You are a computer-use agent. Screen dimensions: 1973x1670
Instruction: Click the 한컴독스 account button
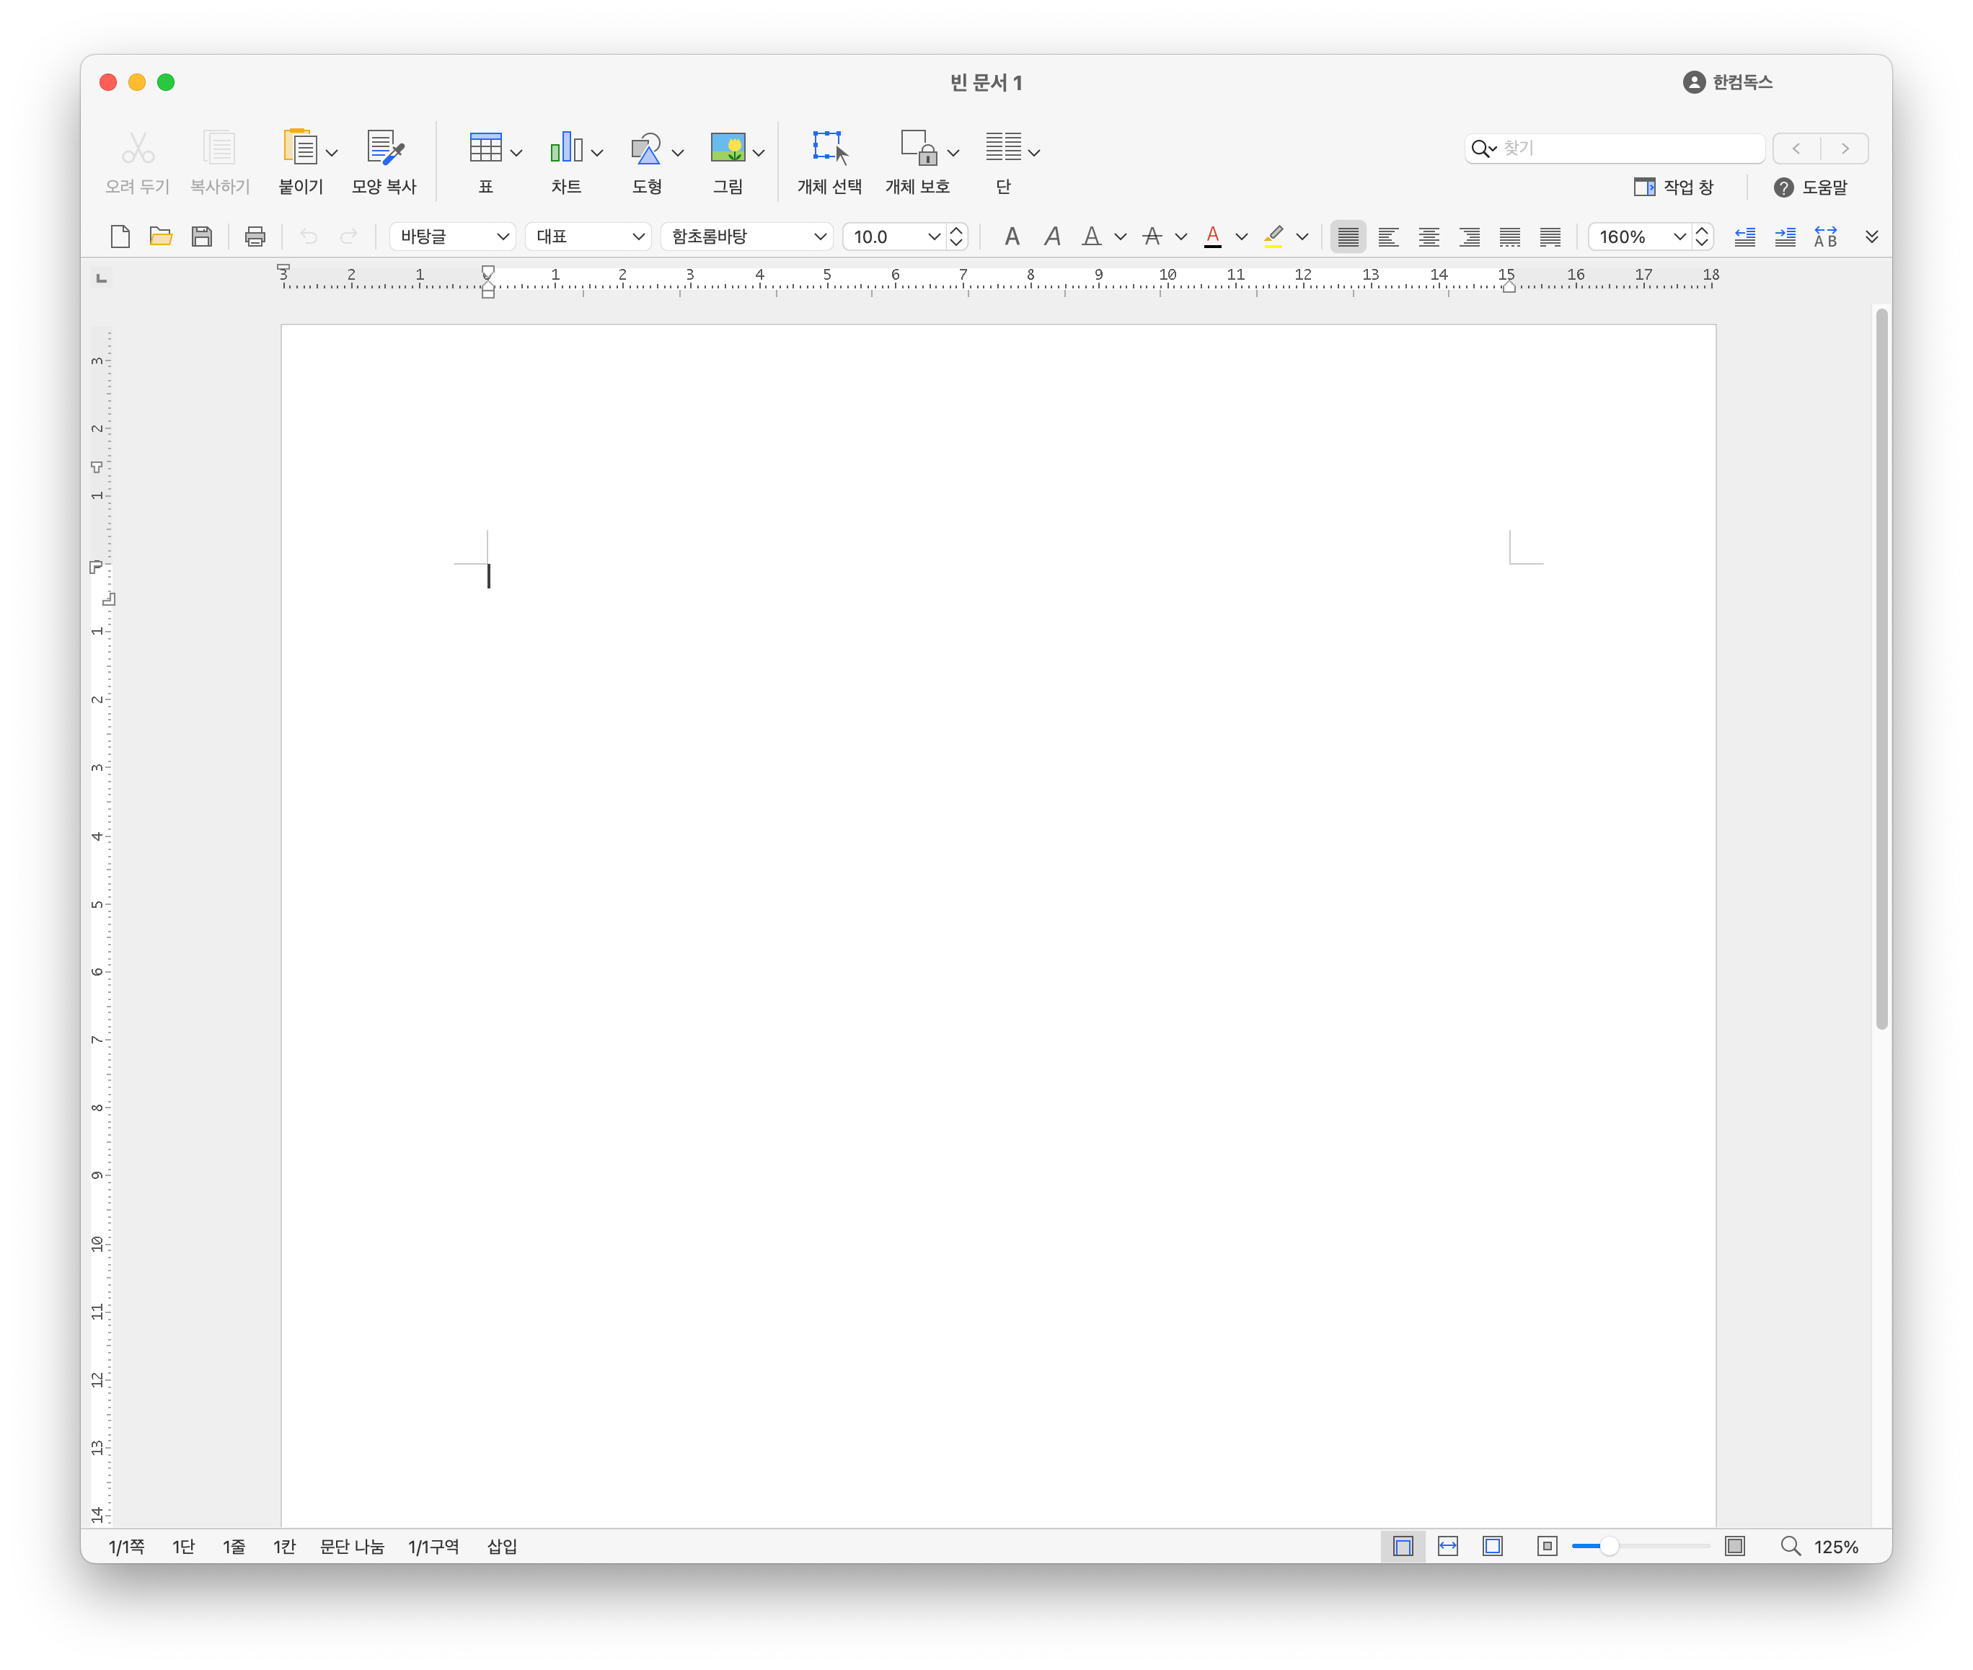point(1728,82)
